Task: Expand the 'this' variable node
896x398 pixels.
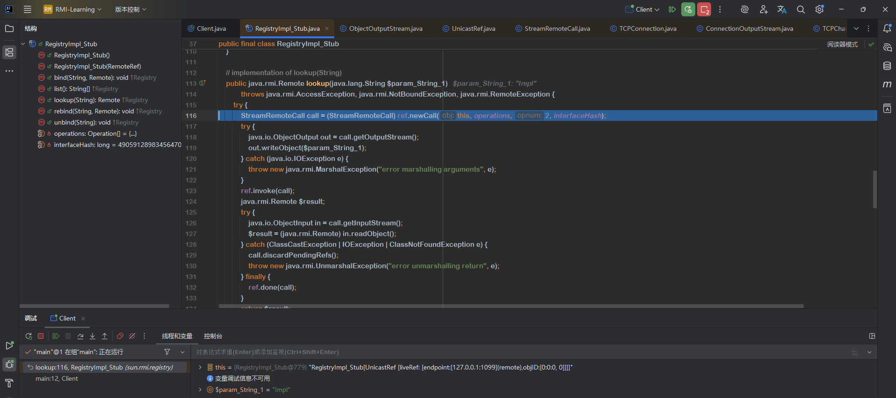Action: 200,367
